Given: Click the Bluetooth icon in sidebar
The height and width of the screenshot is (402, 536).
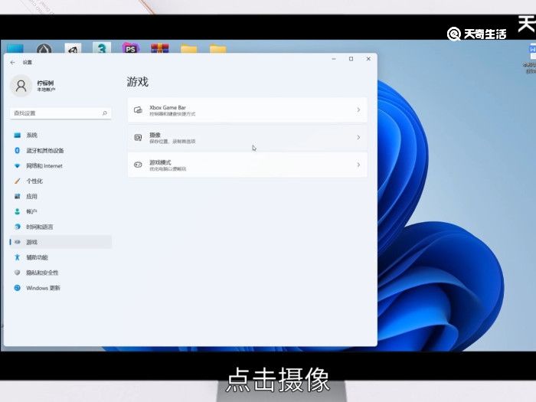Looking at the screenshot, I should coord(17,150).
